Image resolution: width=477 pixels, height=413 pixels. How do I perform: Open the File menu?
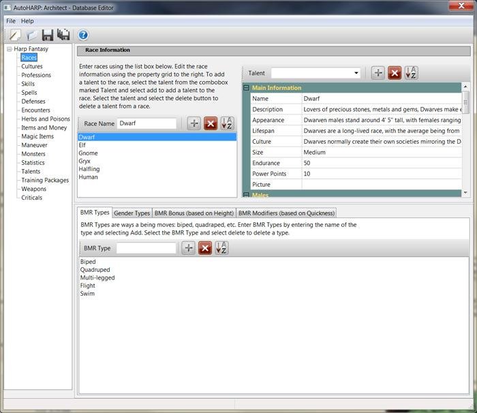click(11, 21)
